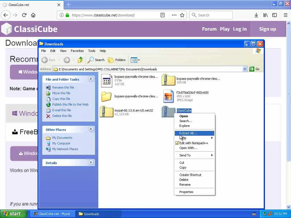Choose Create Shortcut in context menu
The image size is (291, 218).
(194, 175)
